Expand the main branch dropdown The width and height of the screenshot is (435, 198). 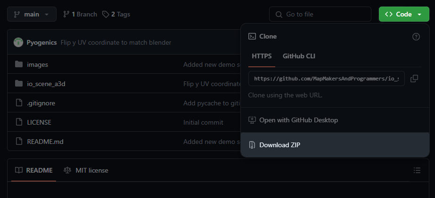(32, 14)
